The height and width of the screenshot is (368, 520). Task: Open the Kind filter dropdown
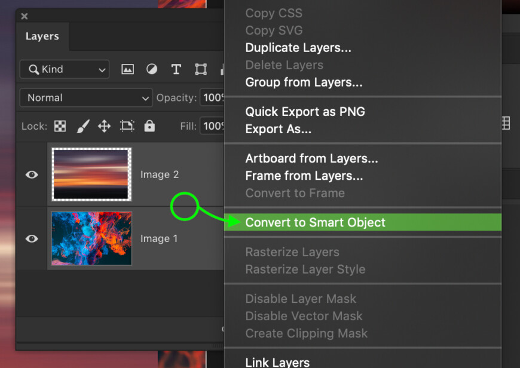(x=64, y=69)
